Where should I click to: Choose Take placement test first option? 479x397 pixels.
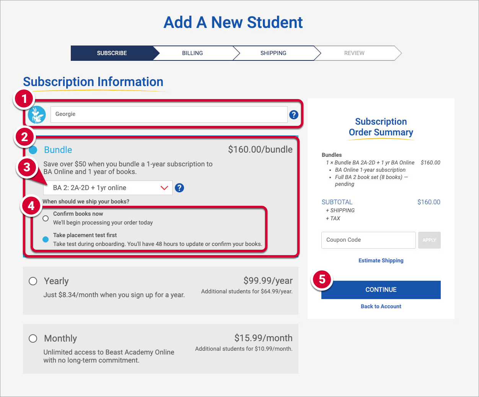pyautogui.click(x=46, y=239)
